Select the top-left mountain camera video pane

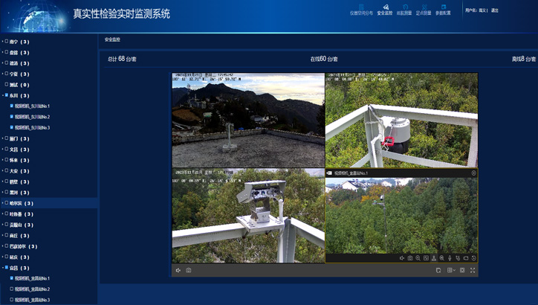248,120
